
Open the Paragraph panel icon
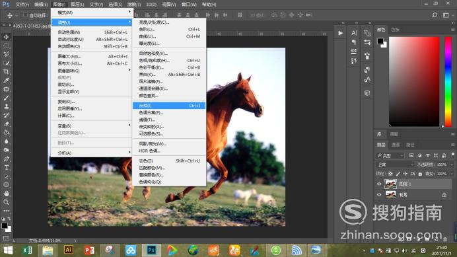(x=354, y=42)
